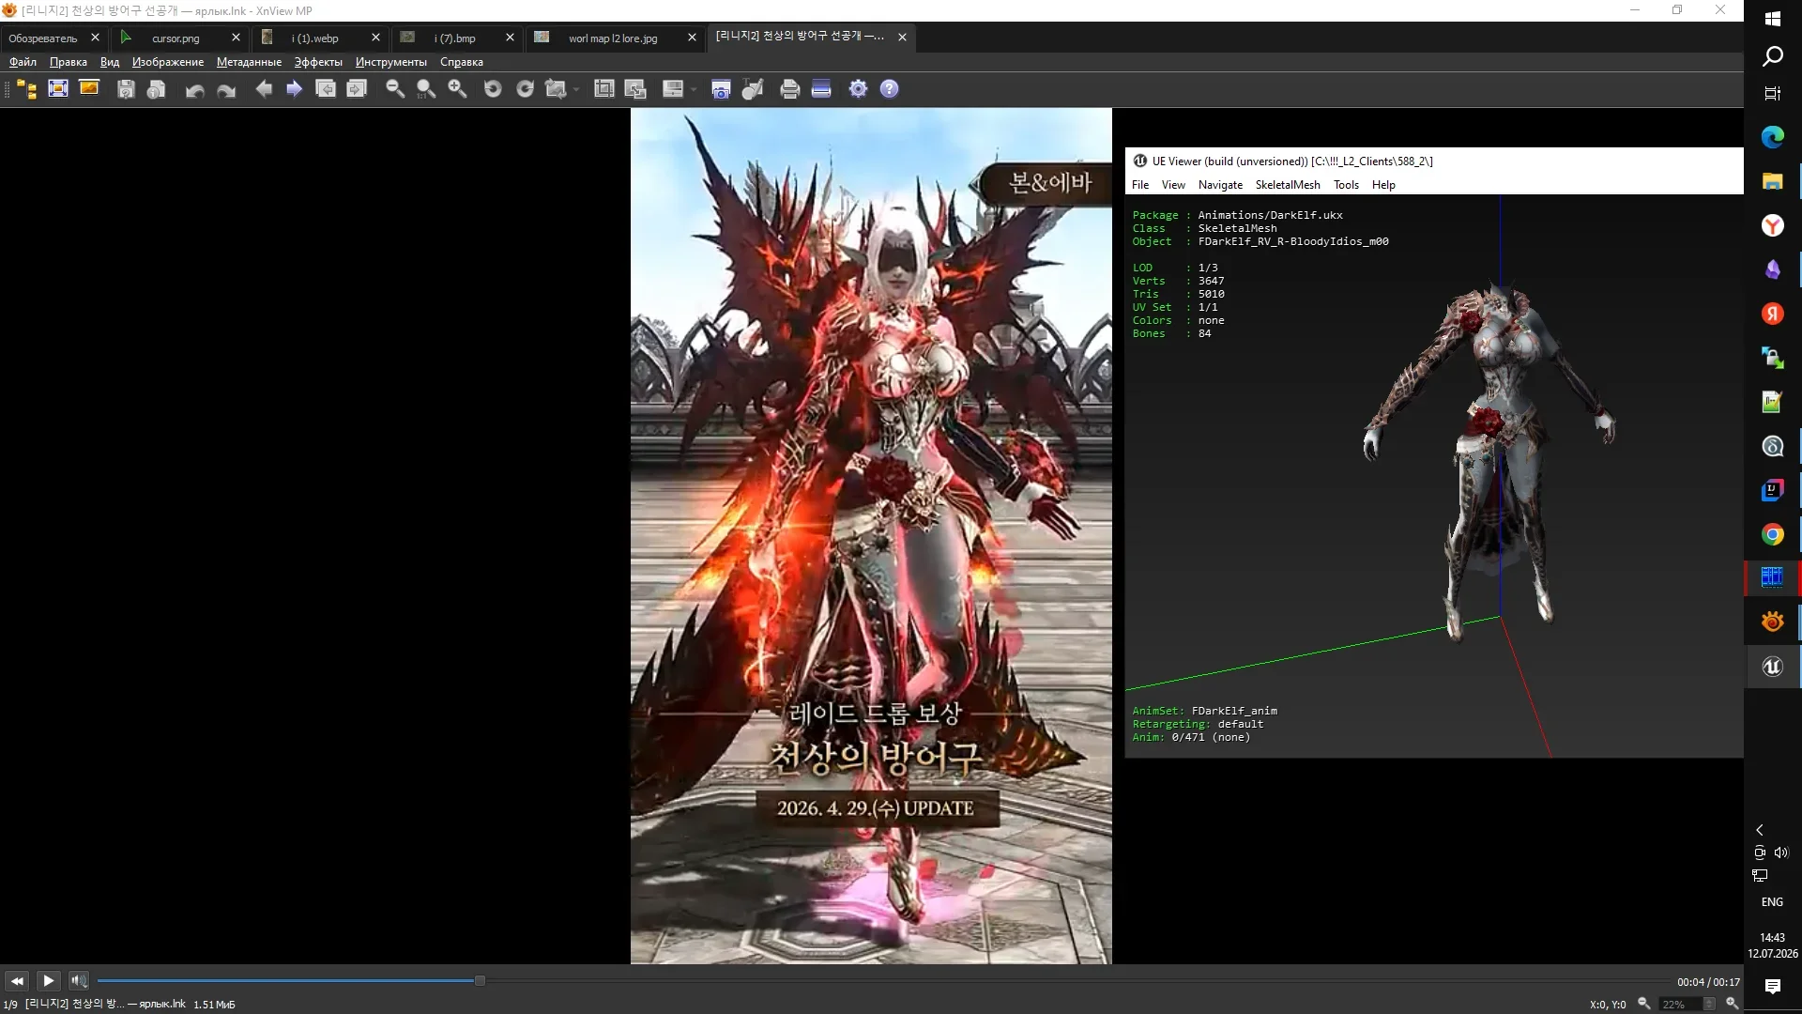The image size is (1802, 1014).
Task: Zoom out using status bar magnifier
Action: click(1644, 1004)
